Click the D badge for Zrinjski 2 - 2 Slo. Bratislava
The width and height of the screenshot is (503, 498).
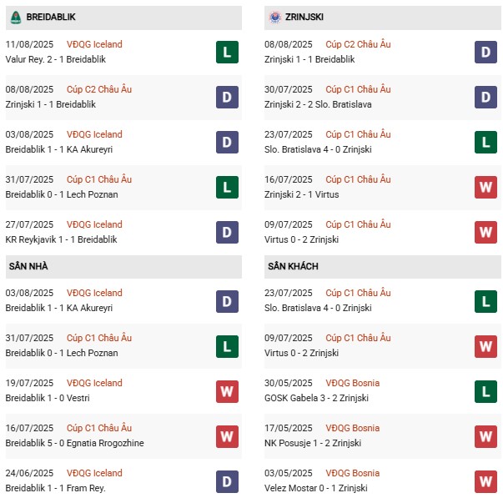485,98
